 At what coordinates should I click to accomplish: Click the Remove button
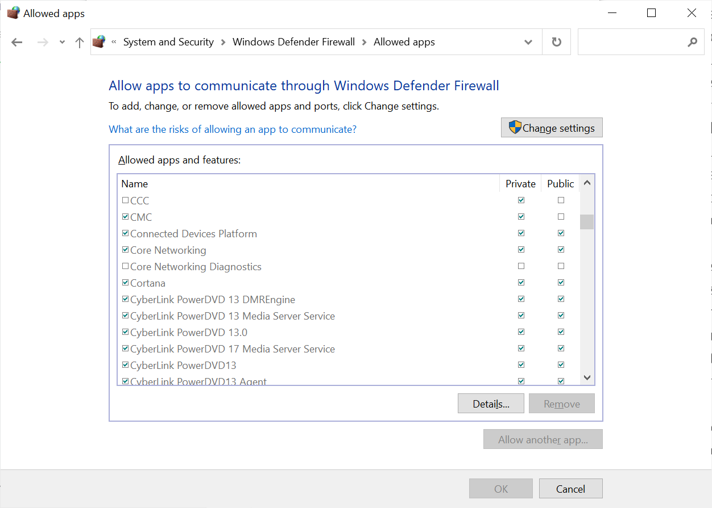pyautogui.click(x=562, y=404)
